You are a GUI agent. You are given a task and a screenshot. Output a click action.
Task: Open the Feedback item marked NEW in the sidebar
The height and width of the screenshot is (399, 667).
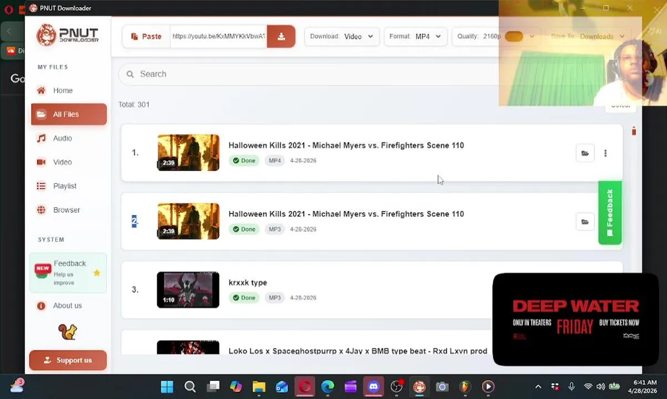68,273
